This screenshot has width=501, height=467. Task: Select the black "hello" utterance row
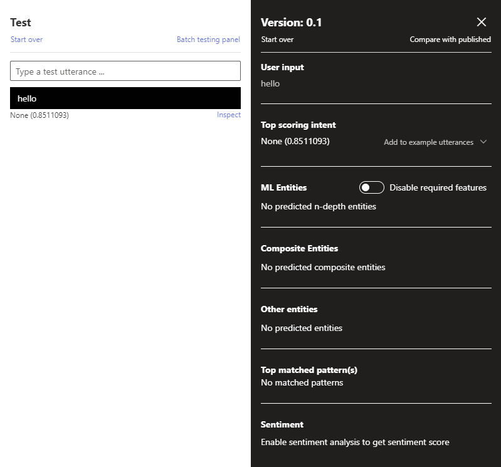(125, 98)
